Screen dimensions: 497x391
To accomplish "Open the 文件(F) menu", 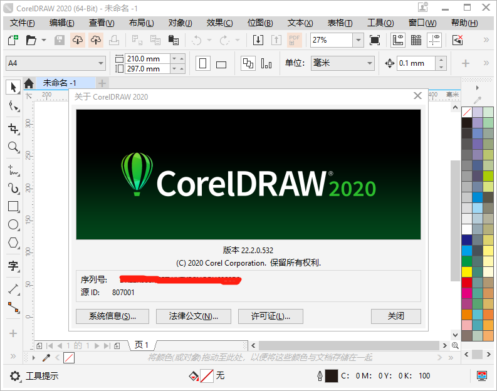I will (22, 23).
